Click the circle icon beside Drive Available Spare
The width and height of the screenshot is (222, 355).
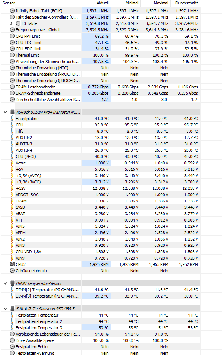[x=12, y=340]
